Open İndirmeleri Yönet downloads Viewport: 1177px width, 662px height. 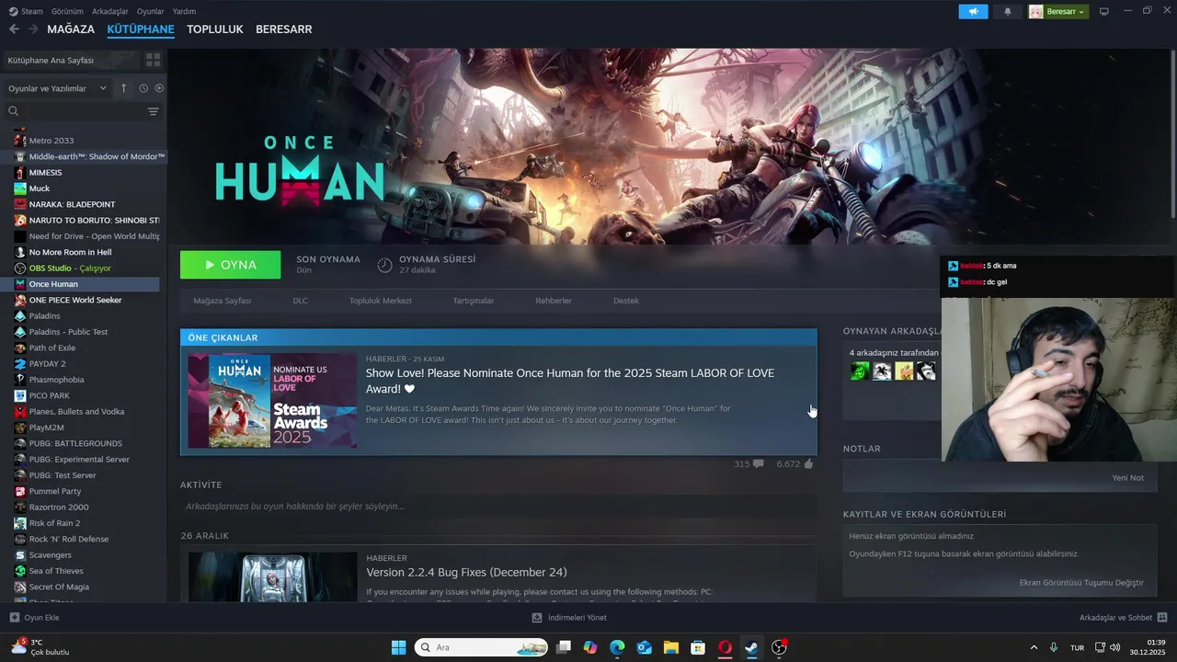569,618
